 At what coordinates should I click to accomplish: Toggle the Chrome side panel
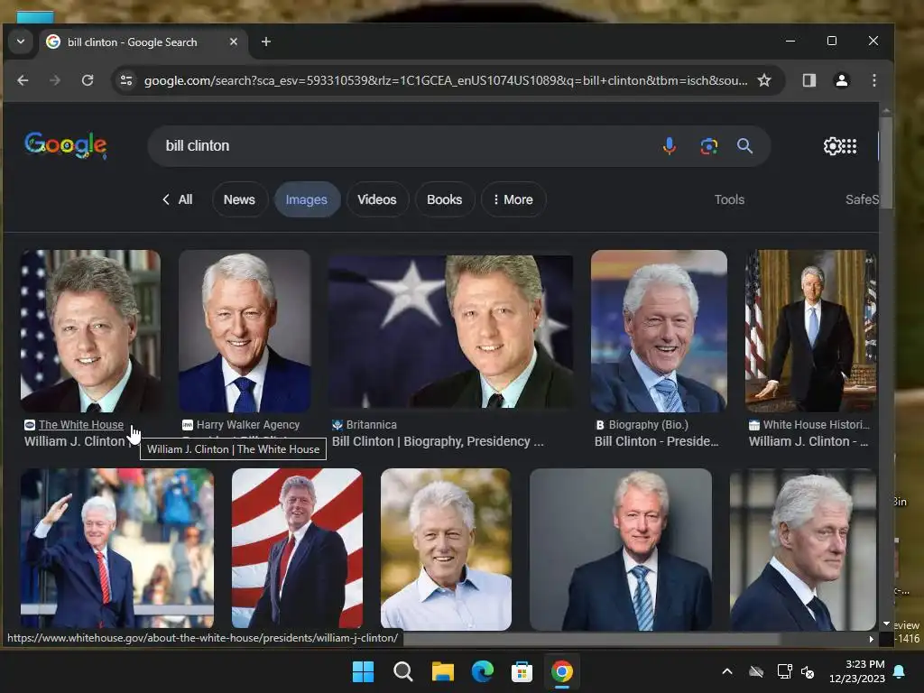coord(809,80)
